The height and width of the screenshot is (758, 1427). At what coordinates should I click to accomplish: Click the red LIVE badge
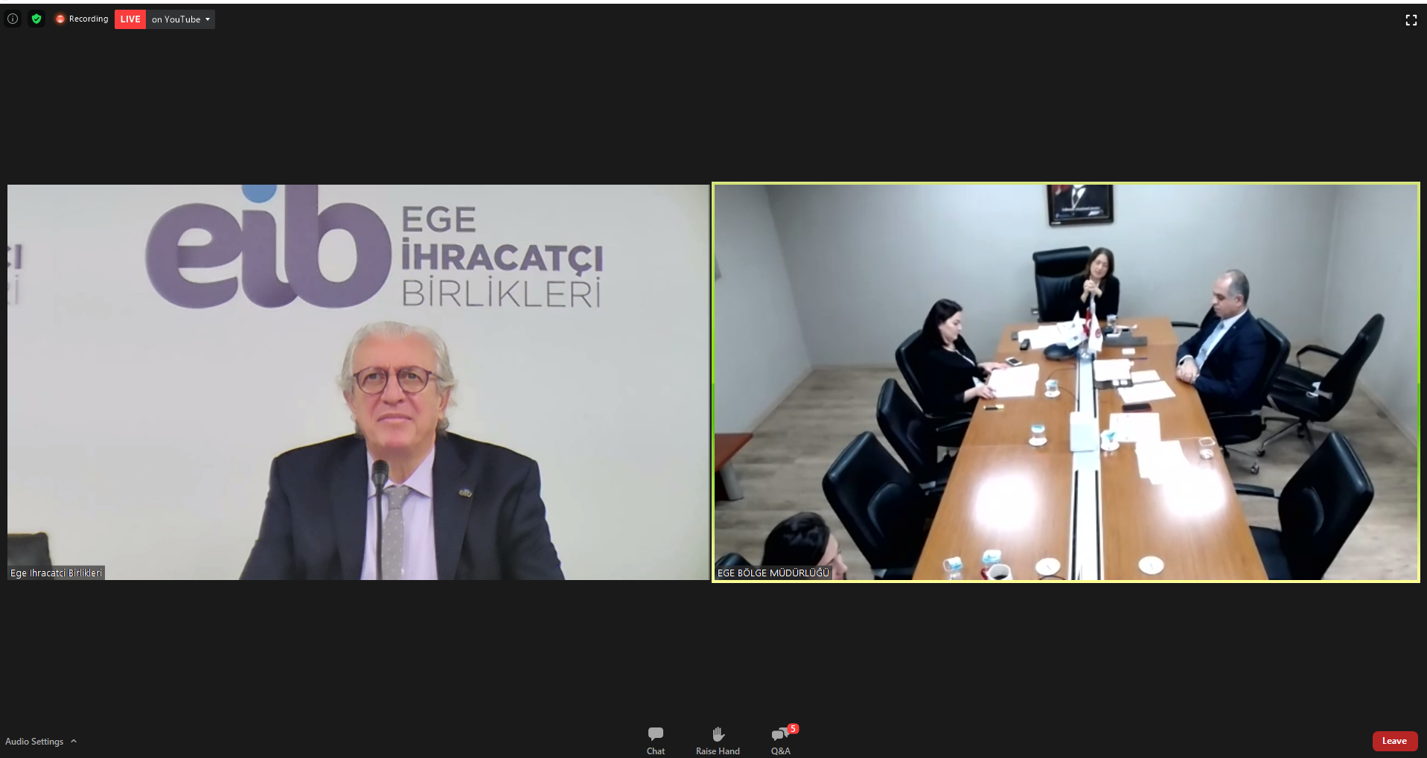click(130, 19)
